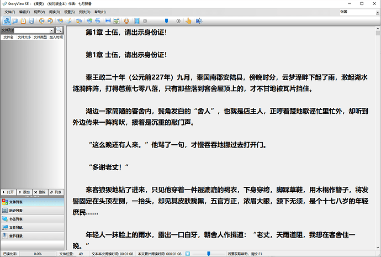Click the line "多谢老丈!" in the text
Viewport: 381px width, 257px height.
[x=108, y=167]
